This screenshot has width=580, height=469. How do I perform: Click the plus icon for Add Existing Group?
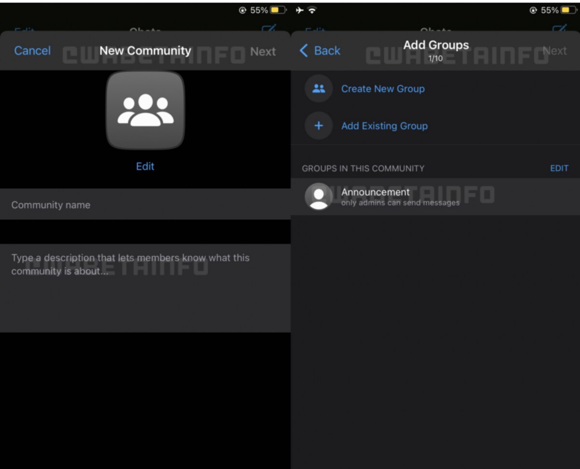pyautogui.click(x=319, y=126)
